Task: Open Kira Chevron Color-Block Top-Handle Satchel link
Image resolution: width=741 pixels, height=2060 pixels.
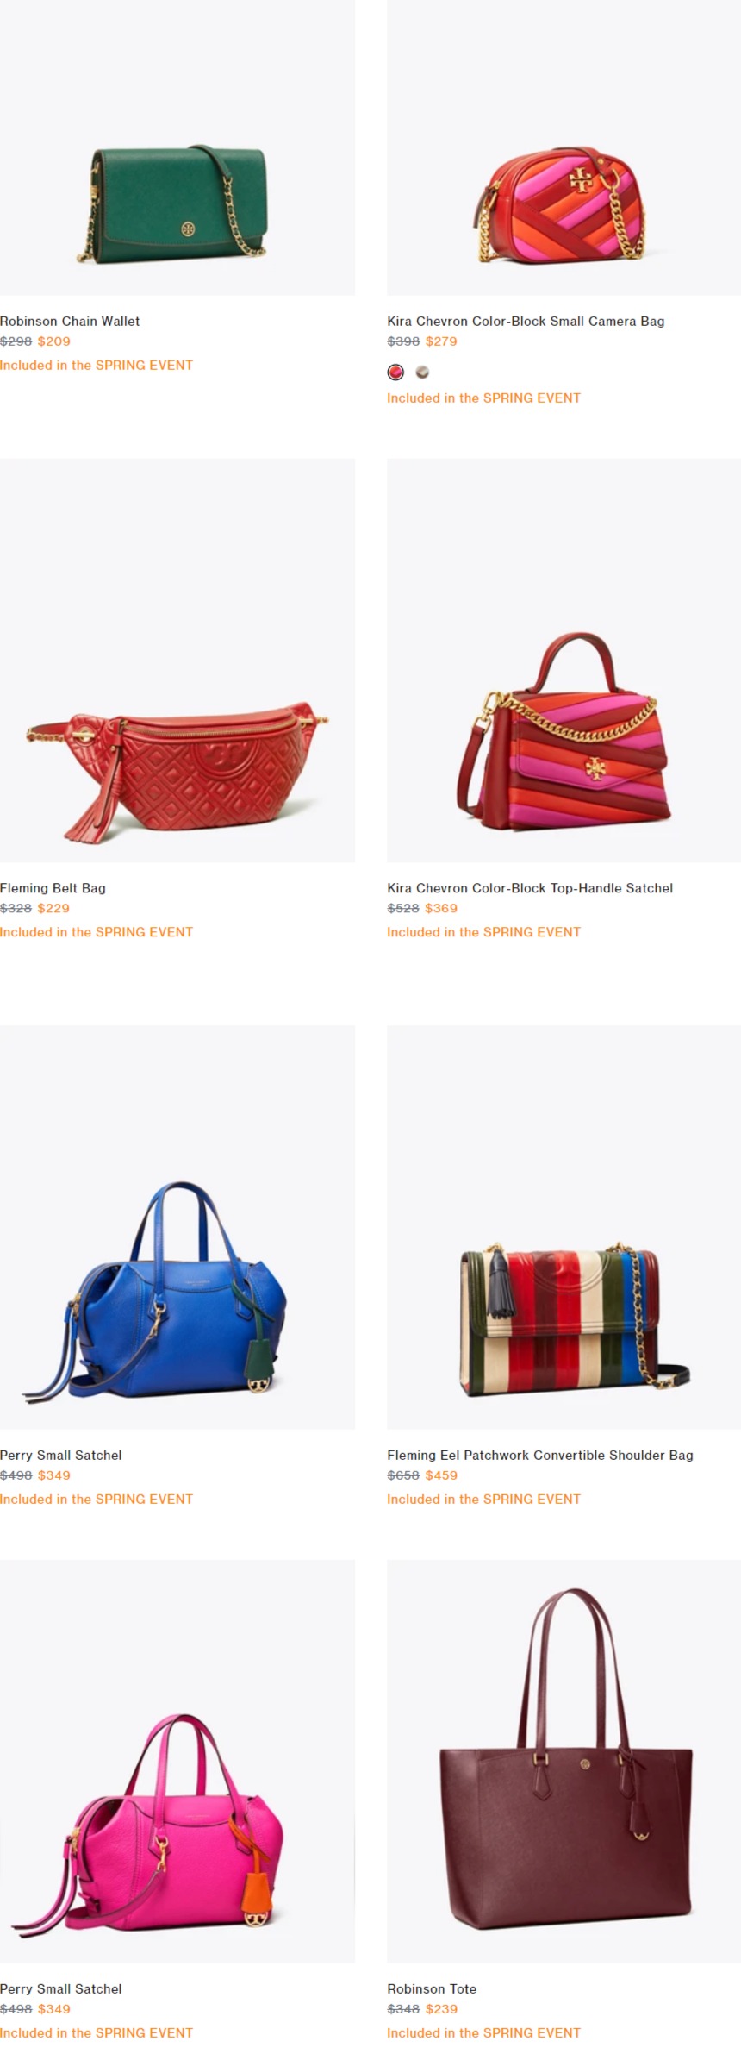Action: [530, 887]
